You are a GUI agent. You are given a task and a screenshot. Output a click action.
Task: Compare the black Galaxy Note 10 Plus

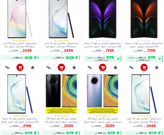pos(49,67)
